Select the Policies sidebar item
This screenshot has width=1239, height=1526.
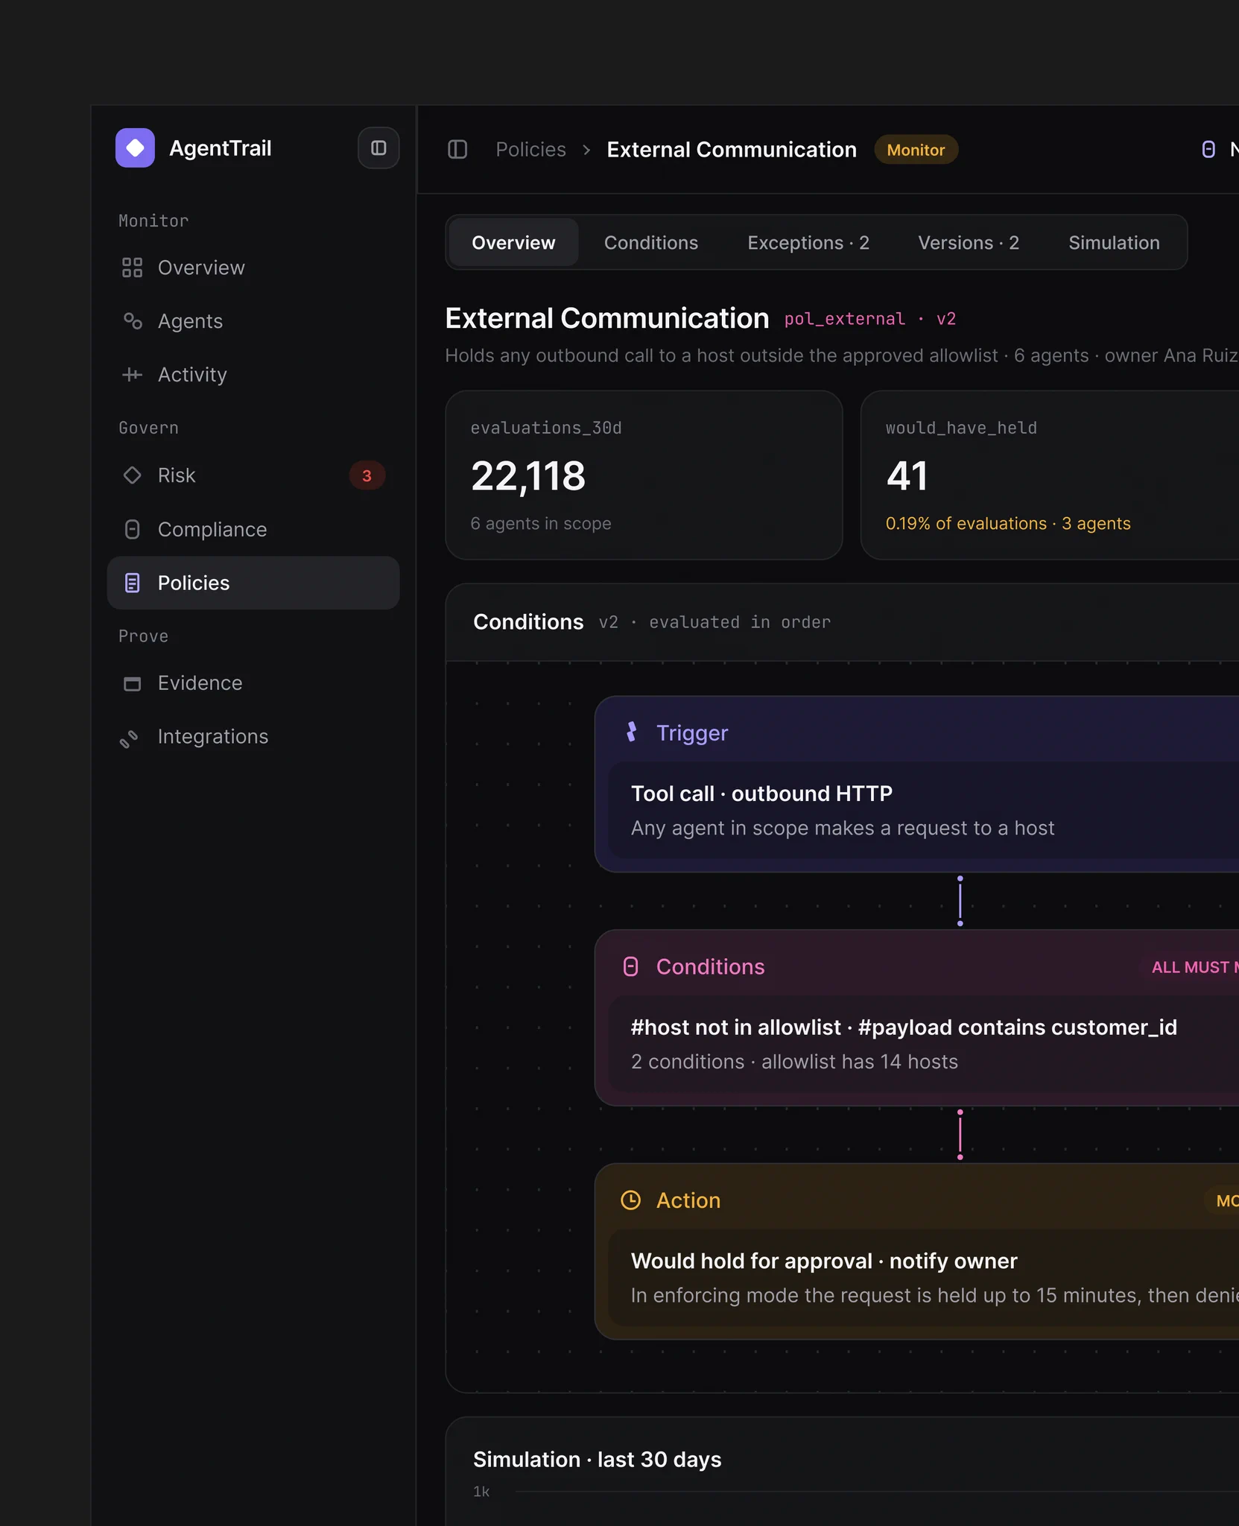pyautogui.click(x=253, y=583)
